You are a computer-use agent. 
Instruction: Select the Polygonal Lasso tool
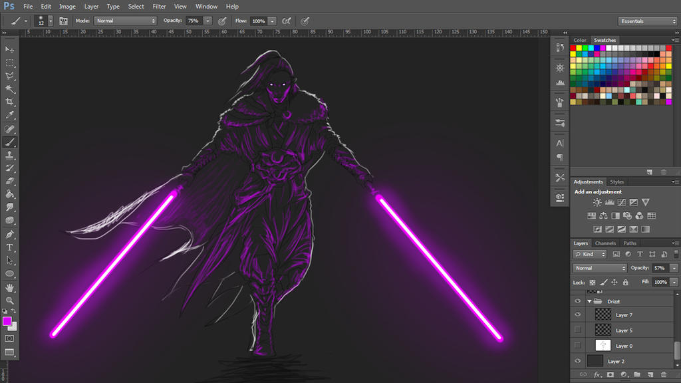click(x=9, y=76)
